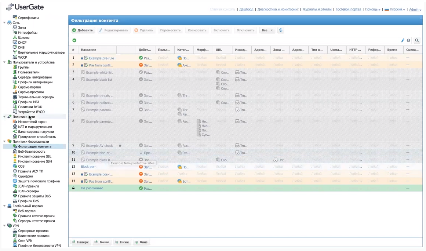Open the Дашборд top menu item
Image resolution: width=426 pixels, height=251 pixels.
246,10
